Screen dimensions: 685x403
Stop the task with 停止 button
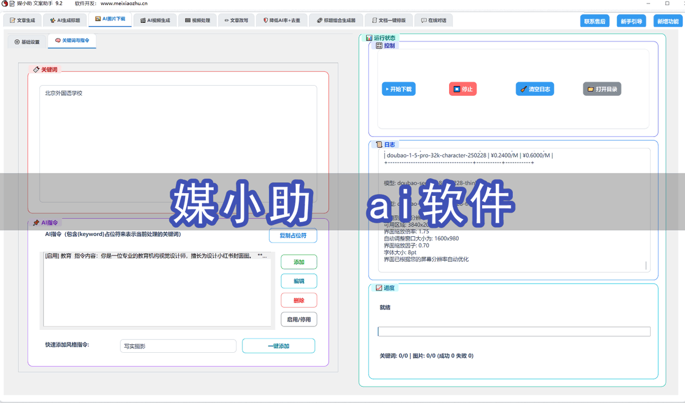(463, 89)
